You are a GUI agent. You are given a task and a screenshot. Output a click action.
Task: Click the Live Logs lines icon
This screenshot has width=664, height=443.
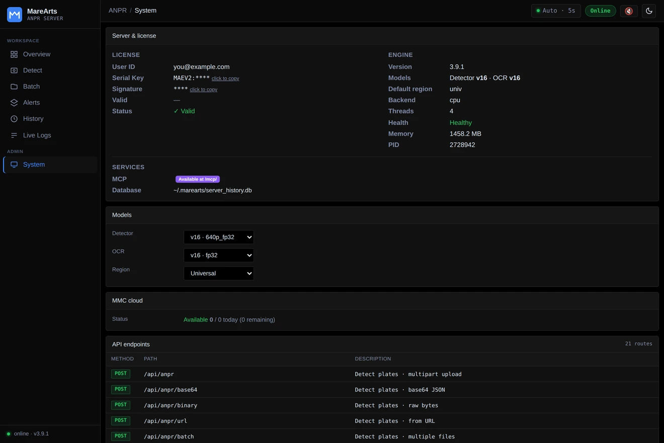pyautogui.click(x=14, y=135)
